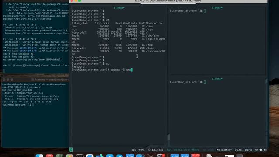
Task: Click the tmpfs row mounted on /run/user
Action: [x=118, y=51]
